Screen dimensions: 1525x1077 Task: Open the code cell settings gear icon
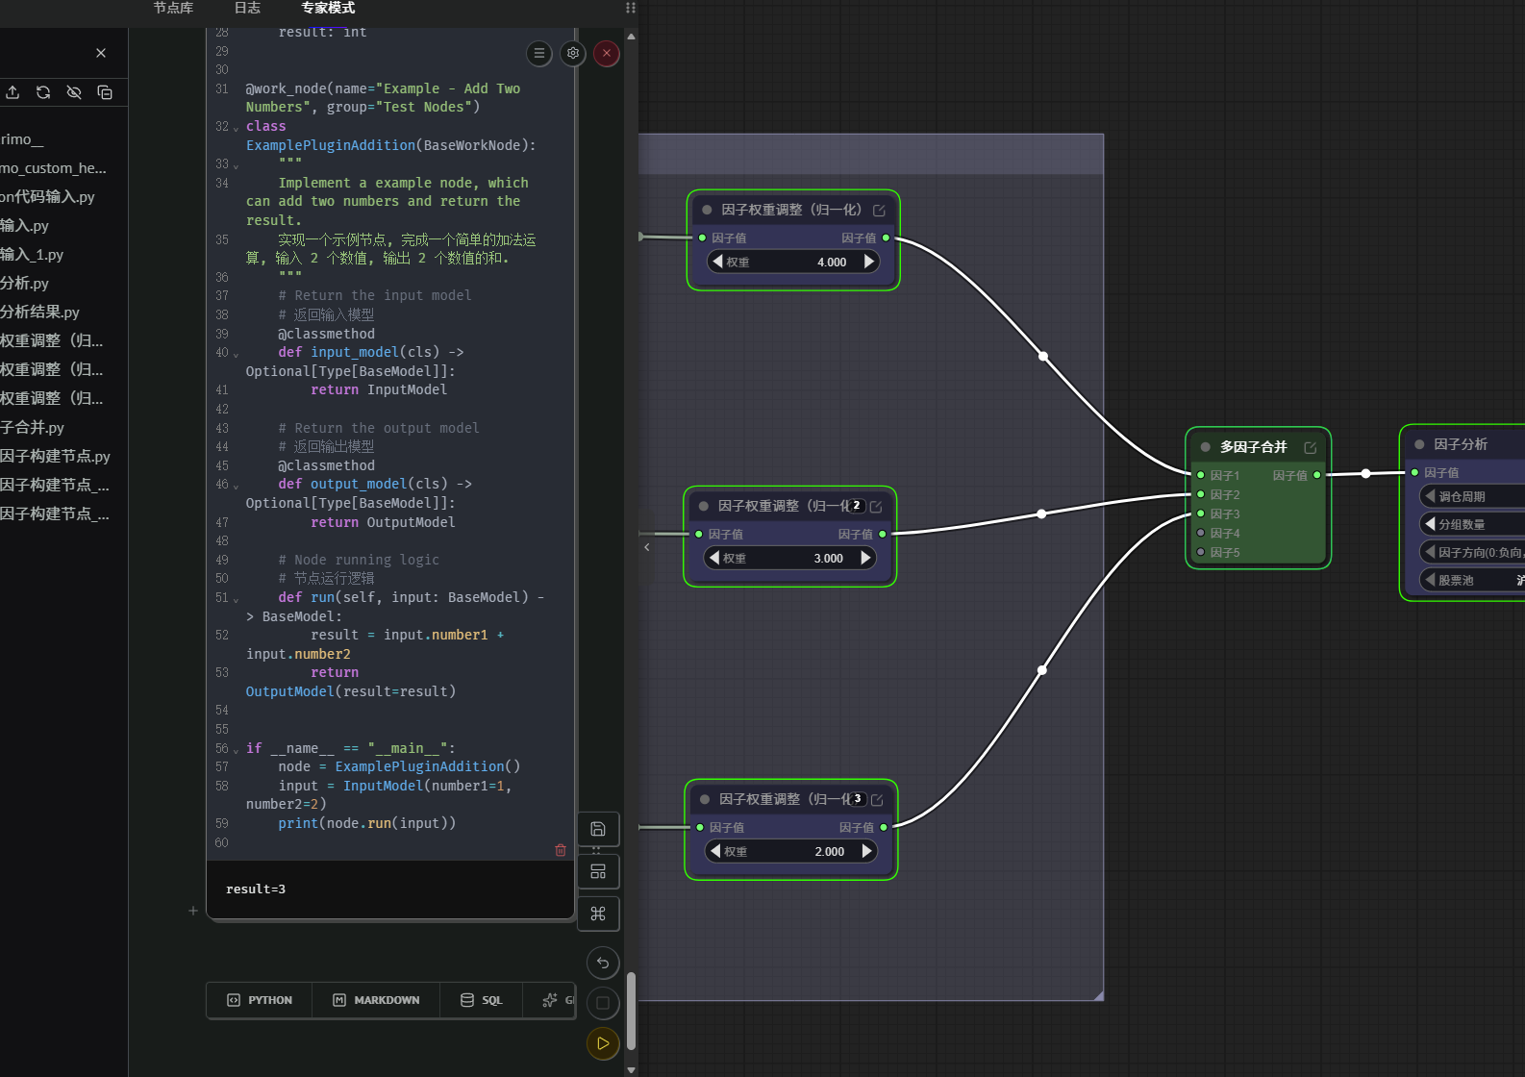[x=573, y=54]
